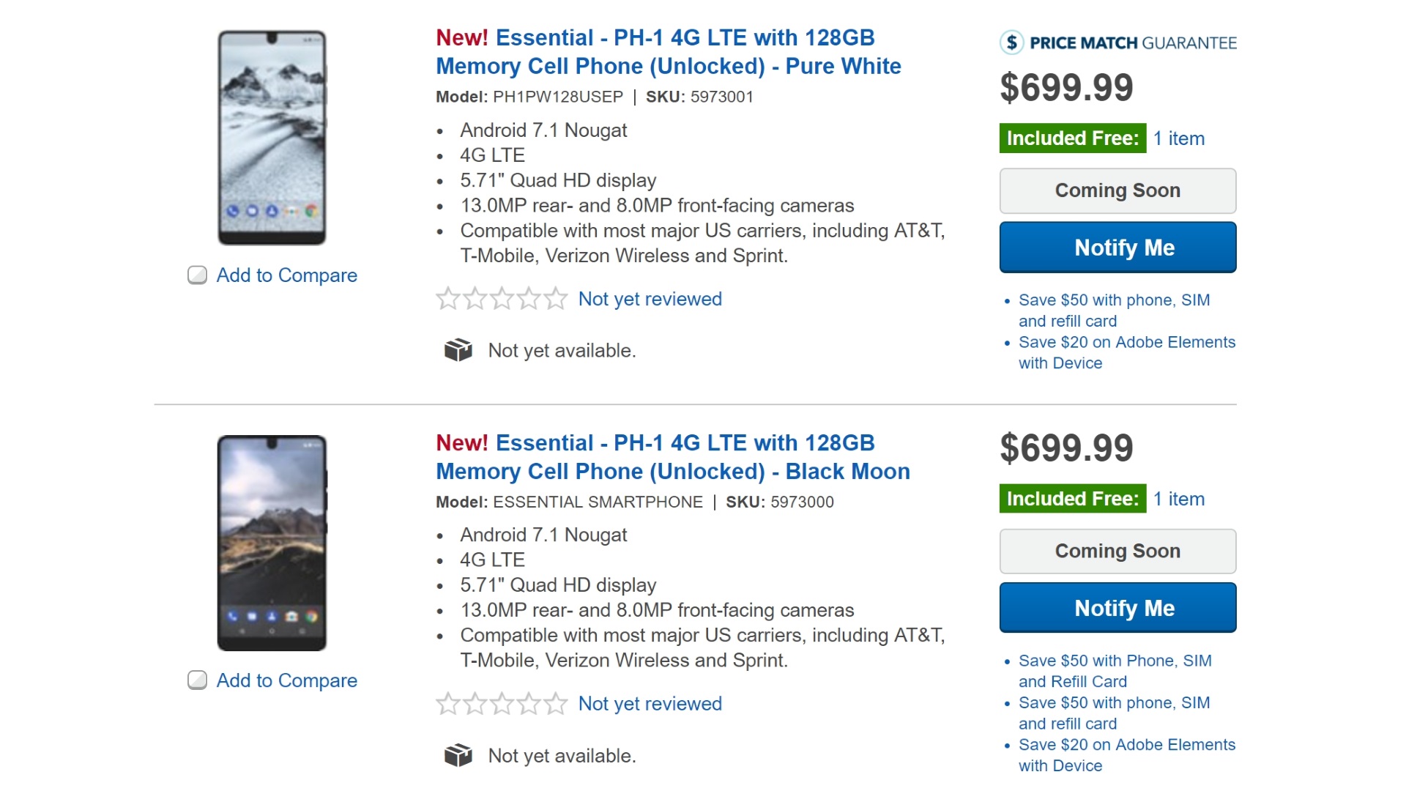Click the star rating for Pure White phone
This screenshot has width=1406, height=791.
click(x=502, y=299)
